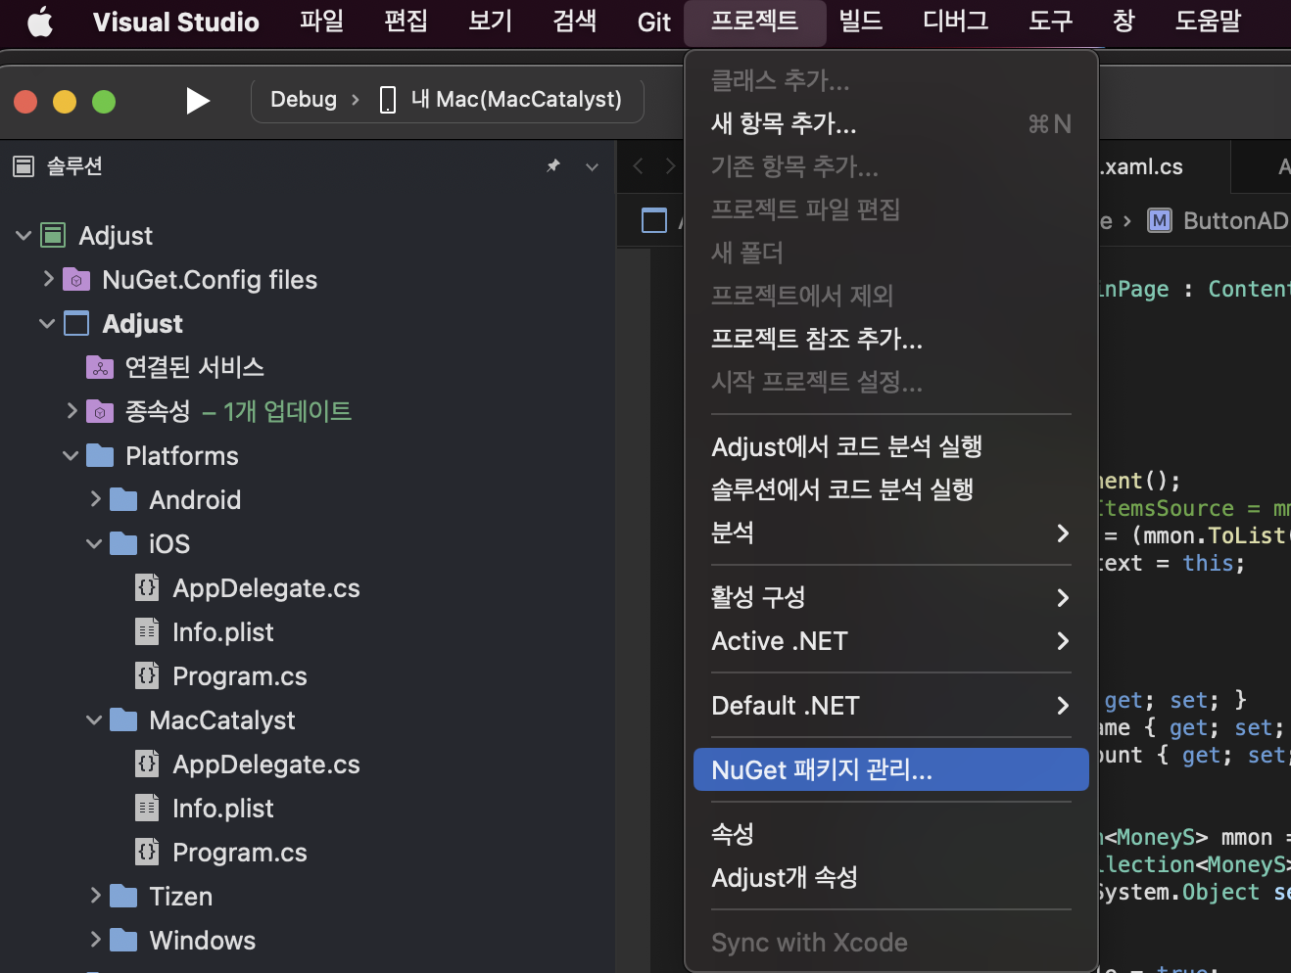Open the 도움말 menu
This screenshot has width=1291, height=973.
[1208, 22]
